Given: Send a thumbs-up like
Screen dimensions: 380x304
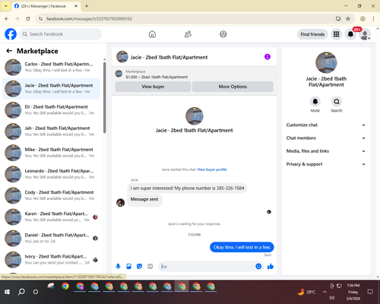Looking at the screenshot, I should point(271,266).
